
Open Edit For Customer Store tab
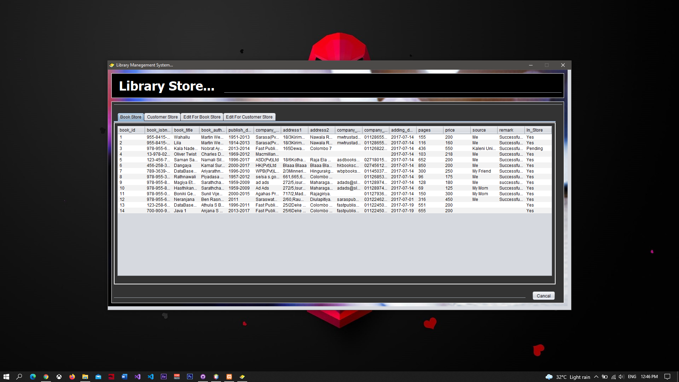click(249, 117)
